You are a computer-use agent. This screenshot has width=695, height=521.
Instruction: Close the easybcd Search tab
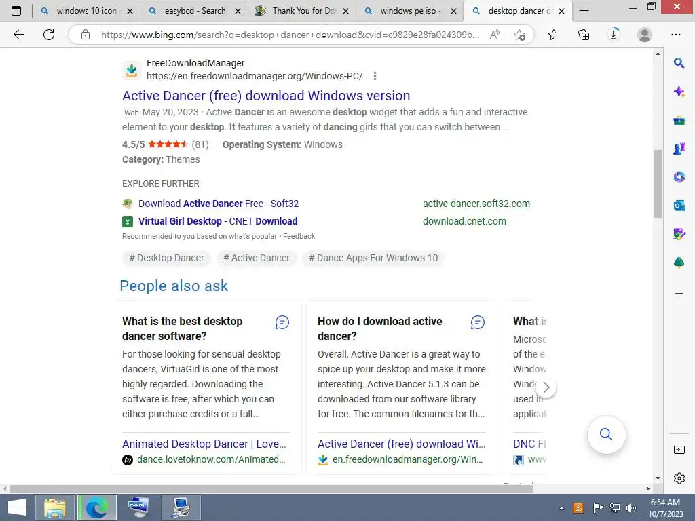pyautogui.click(x=238, y=11)
